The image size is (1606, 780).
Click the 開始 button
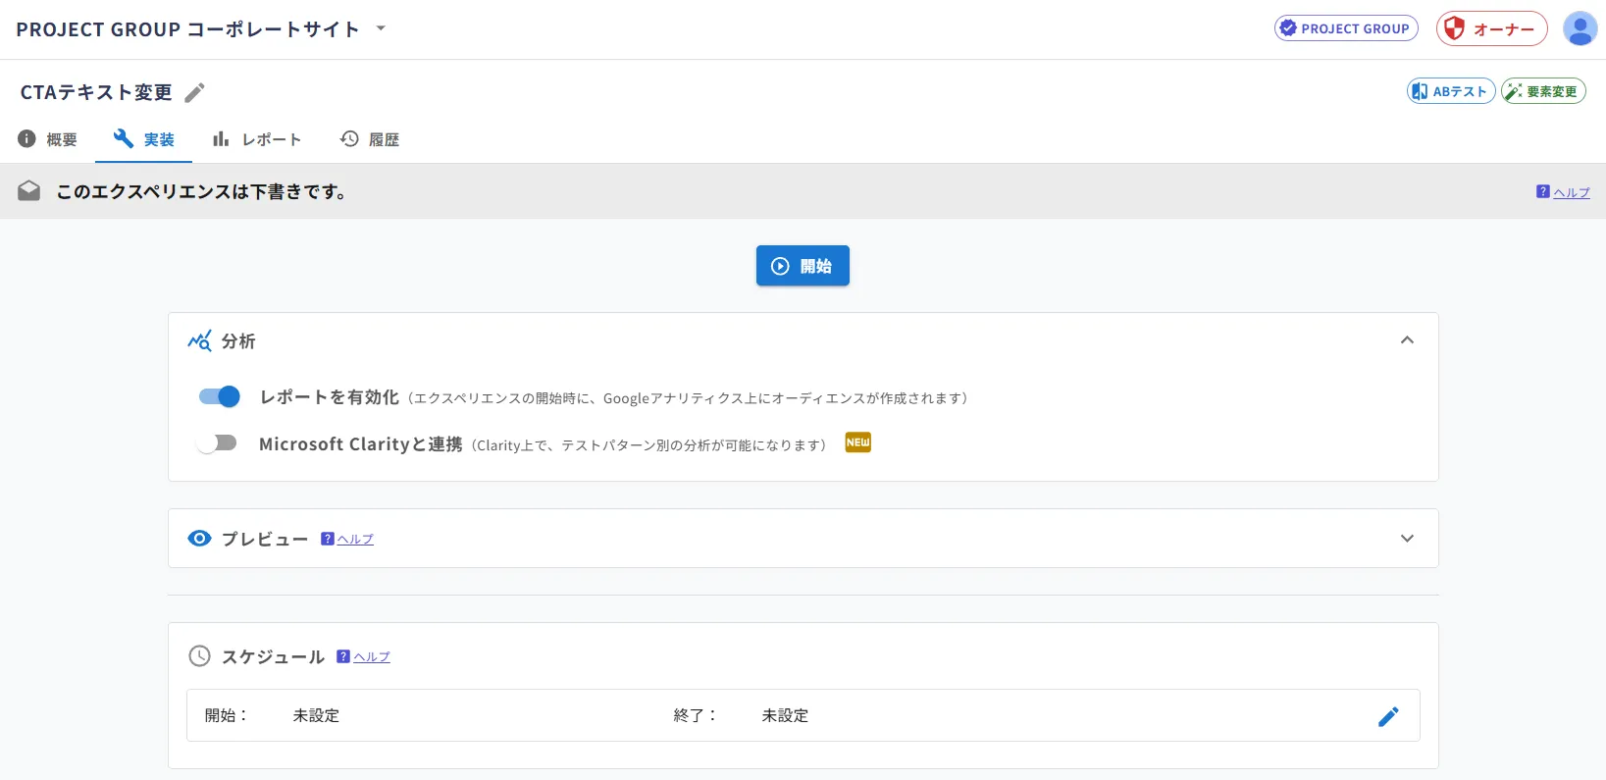803,266
